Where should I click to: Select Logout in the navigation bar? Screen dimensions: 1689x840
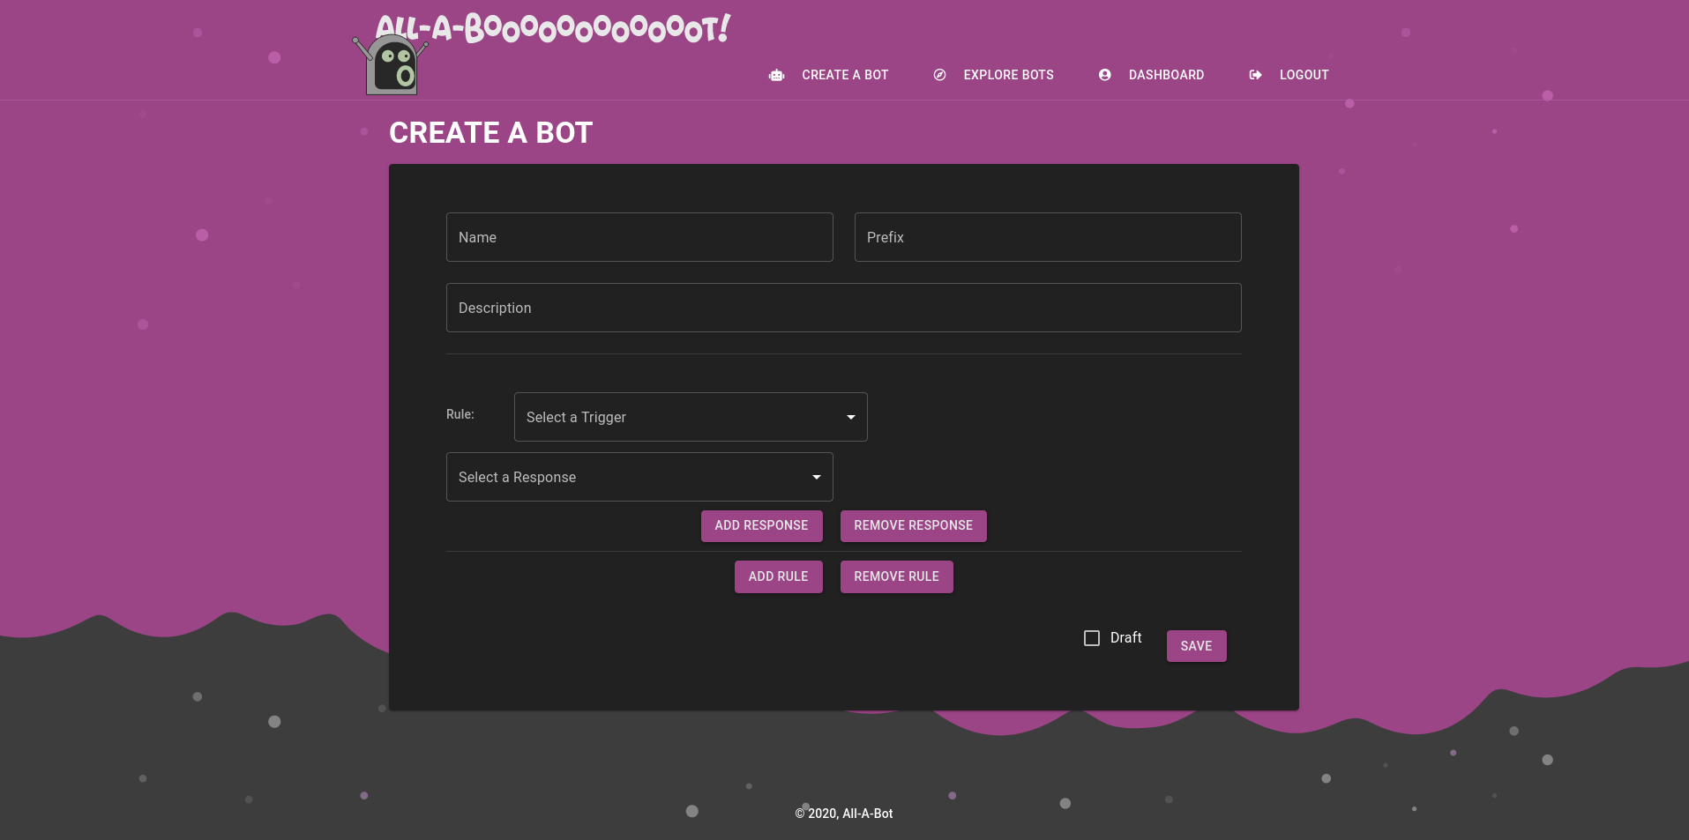coord(1304,75)
